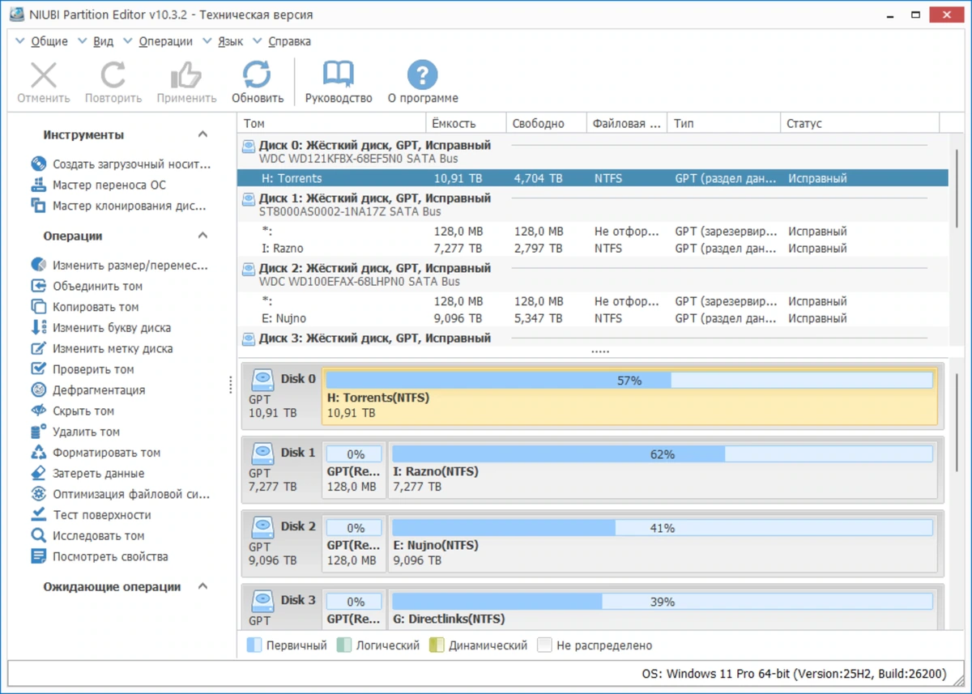The width and height of the screenshot is (972, 694).
Task: Run Проверить том operation
Action: point(83,369)
